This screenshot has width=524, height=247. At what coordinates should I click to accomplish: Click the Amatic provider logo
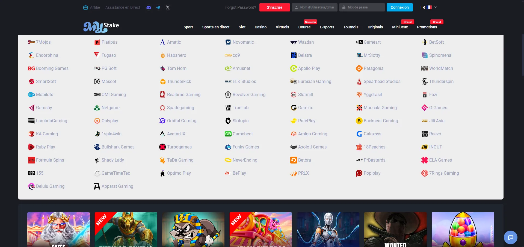162,42
